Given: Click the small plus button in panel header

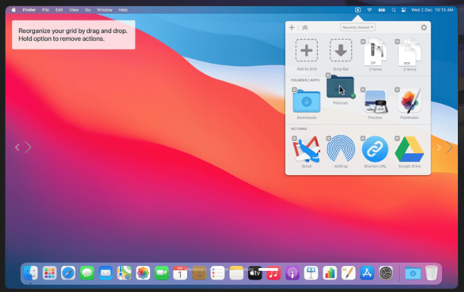Looking at the screenshot, I should pyautogui.click(x=292, y=27).
